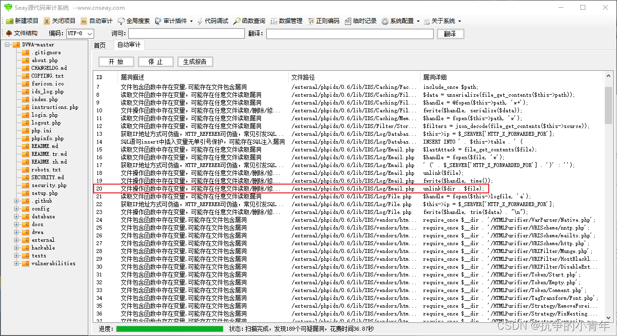Expand the database folder

tap(17, 216)
